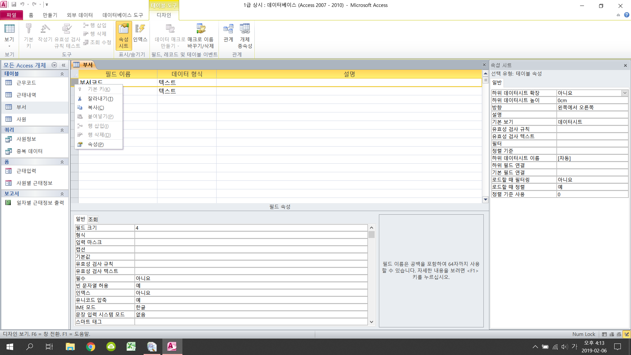
Task: Click Excel icon in Windows taskbar
Action: (x=131, y=346)
